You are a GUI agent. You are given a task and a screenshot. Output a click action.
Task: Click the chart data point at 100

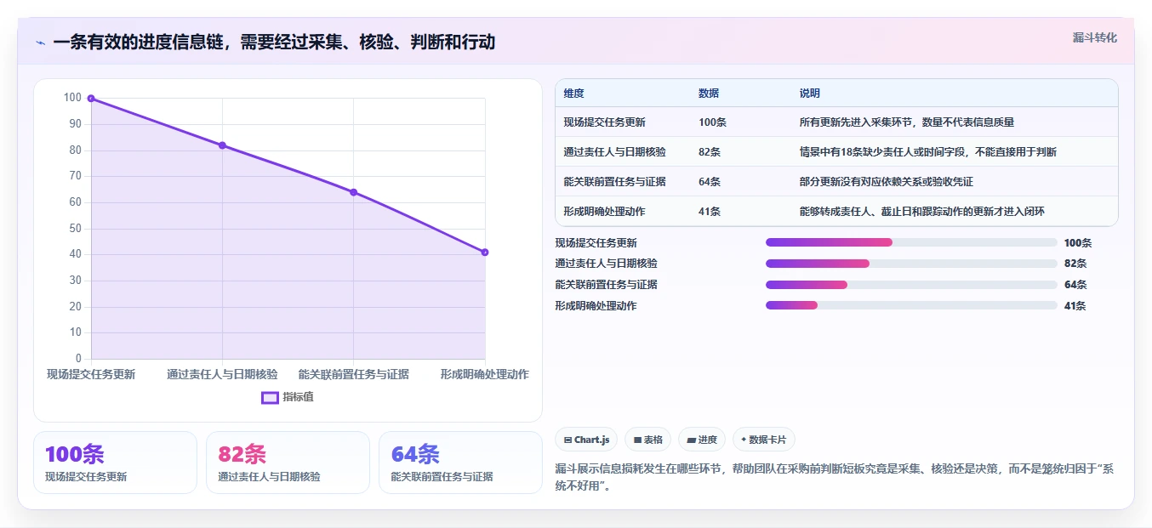click(91, 99)
